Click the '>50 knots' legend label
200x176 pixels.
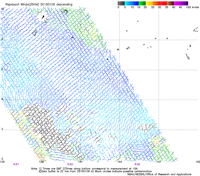192,7
